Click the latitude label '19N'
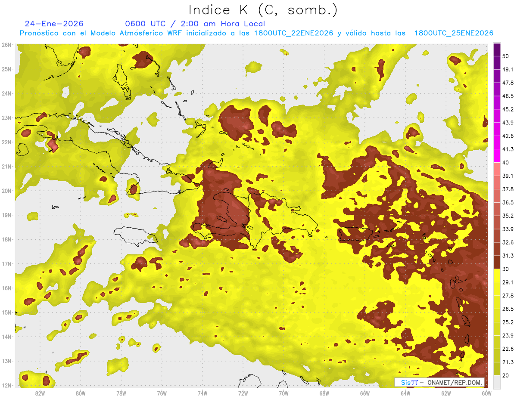Screen dimensions: 517x399 tap(6, 215)
